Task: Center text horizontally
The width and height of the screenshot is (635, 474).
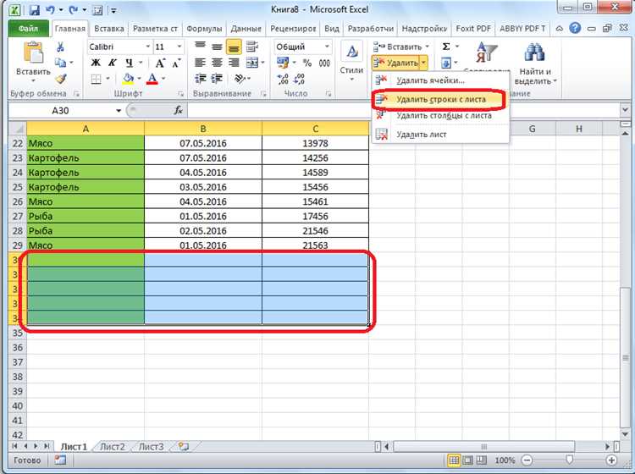Action: [x=217, y=63]
